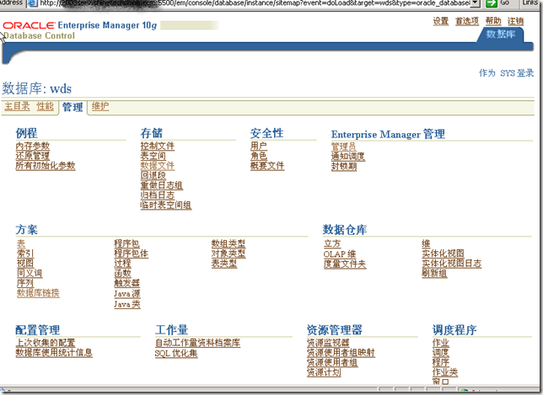Image resolution: width=543 pixels, height=395 pixels.
Task: Open 作业类 link
Action: (x=445, y=372)
